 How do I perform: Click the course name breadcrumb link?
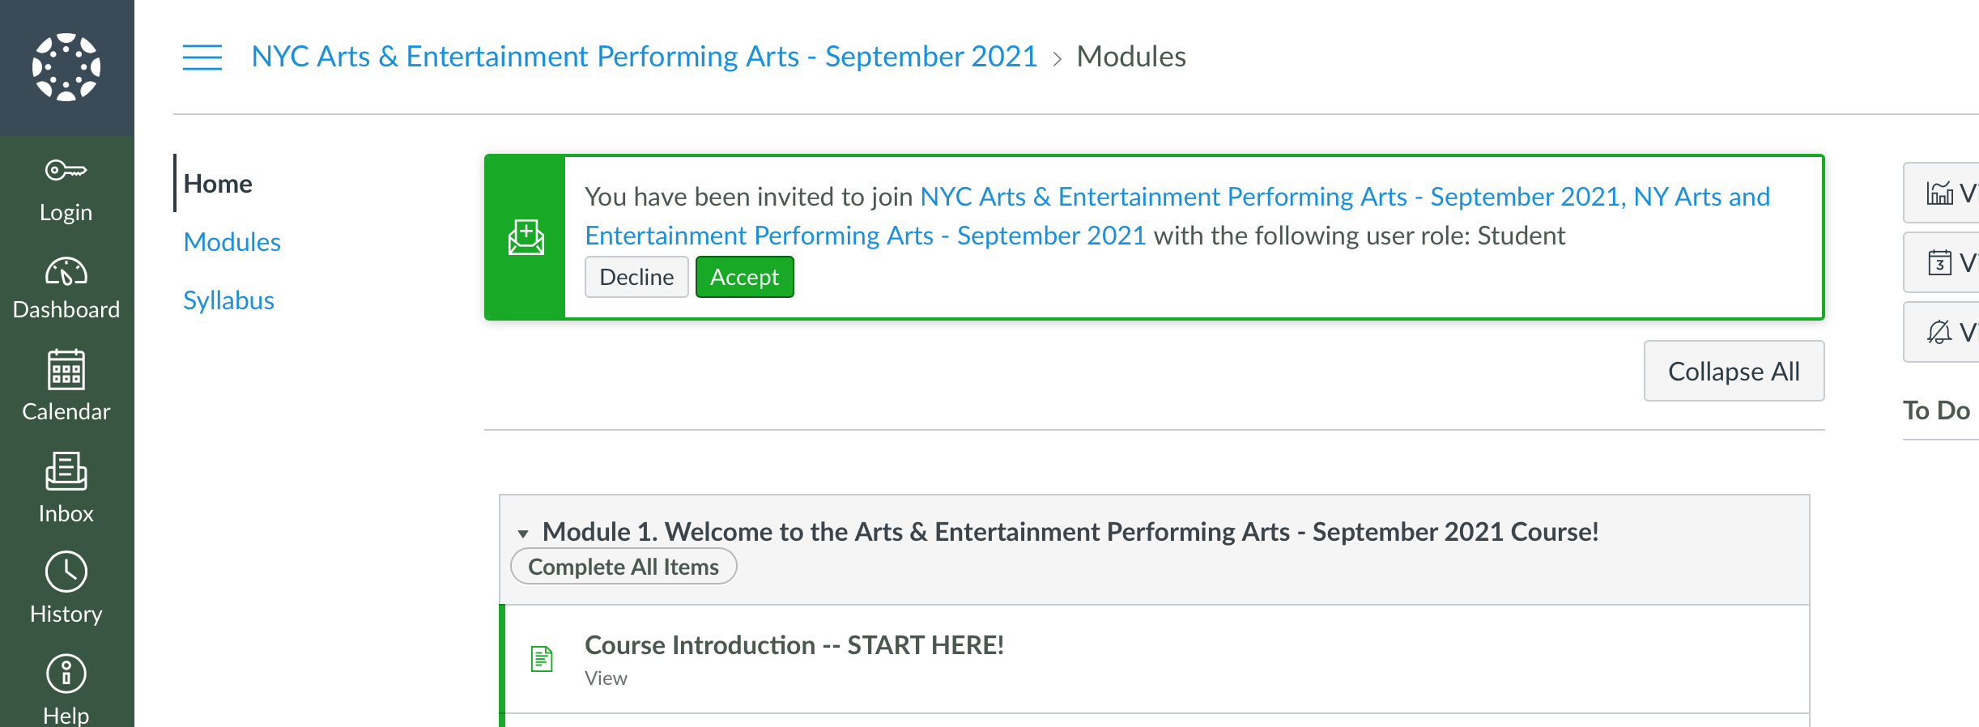(x=645, y=57)
